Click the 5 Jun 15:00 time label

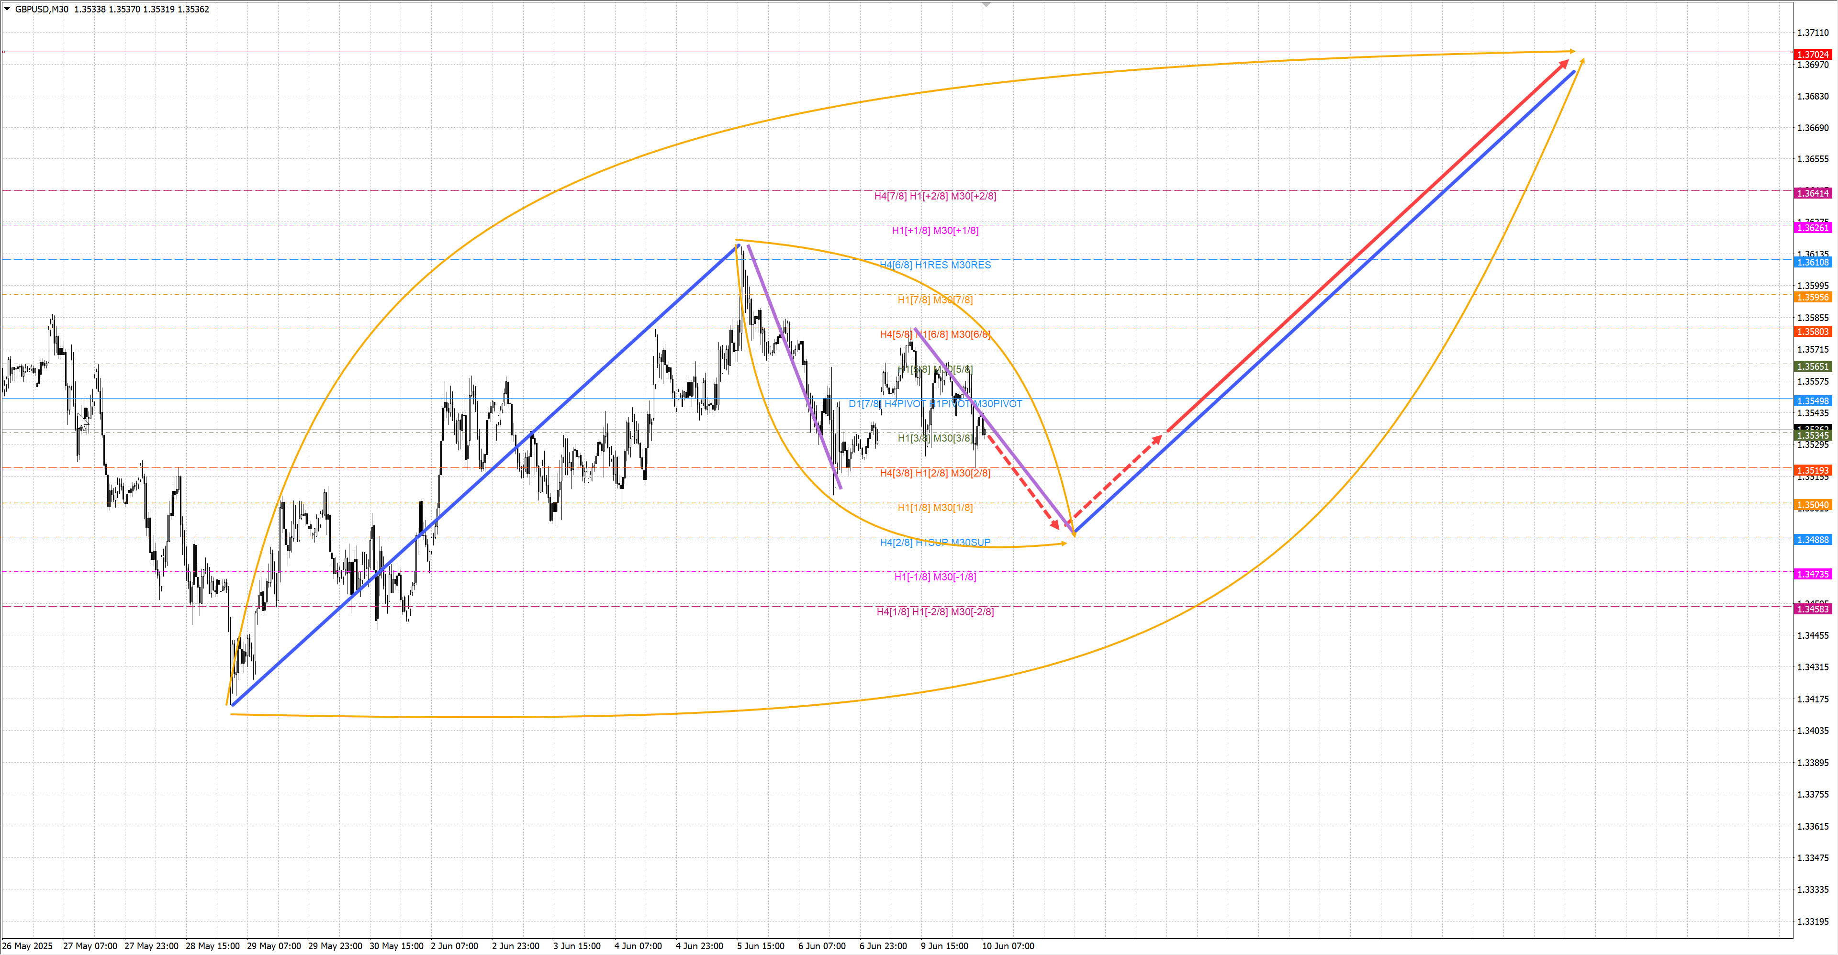pyautogui.click(x=760, y=946)
